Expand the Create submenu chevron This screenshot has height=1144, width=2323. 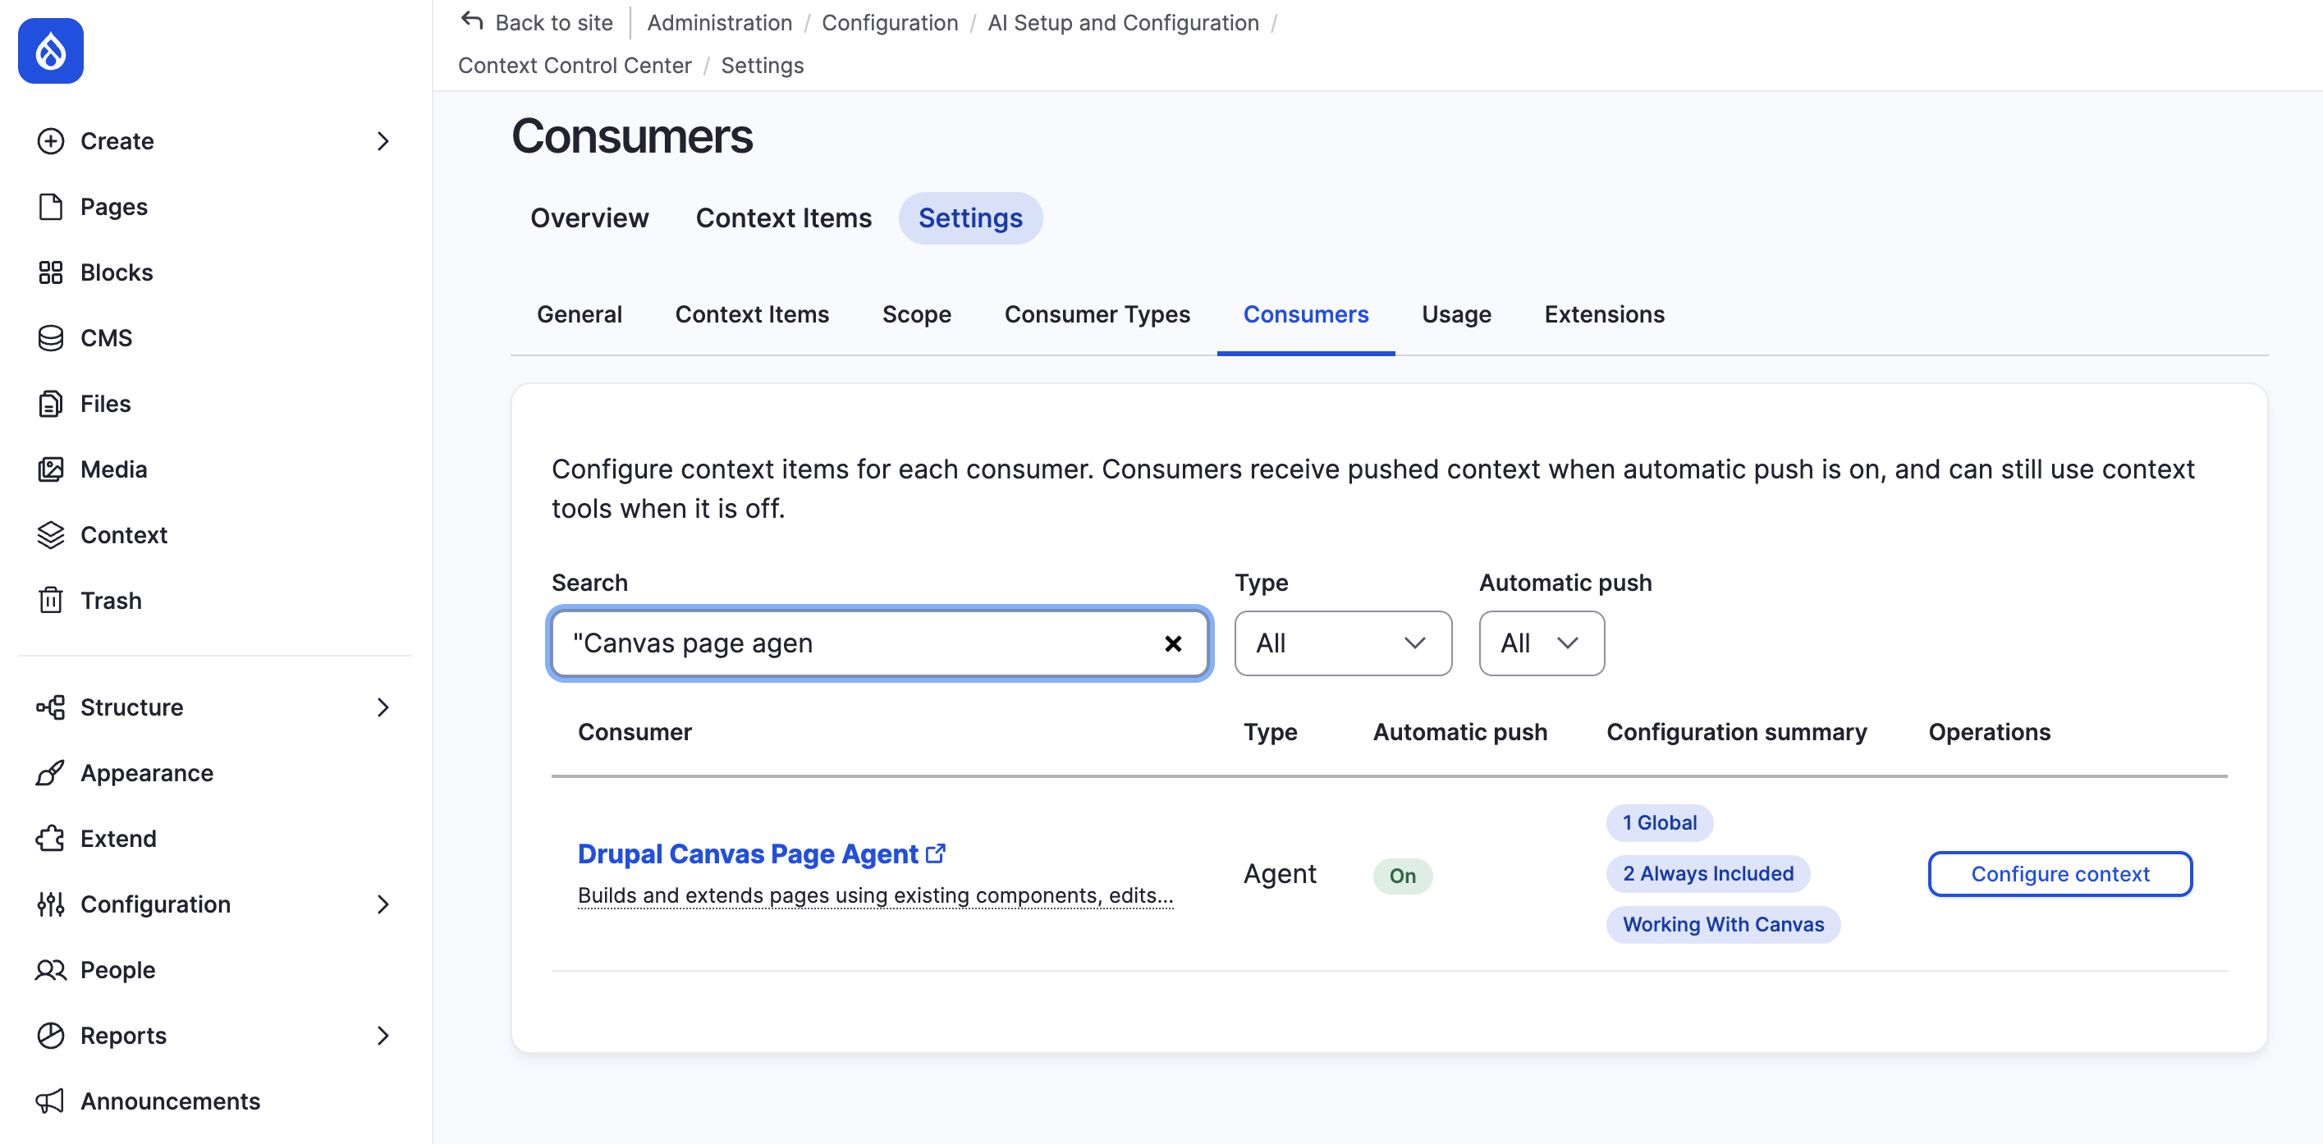pyautogui.click(x=383, y=141)
